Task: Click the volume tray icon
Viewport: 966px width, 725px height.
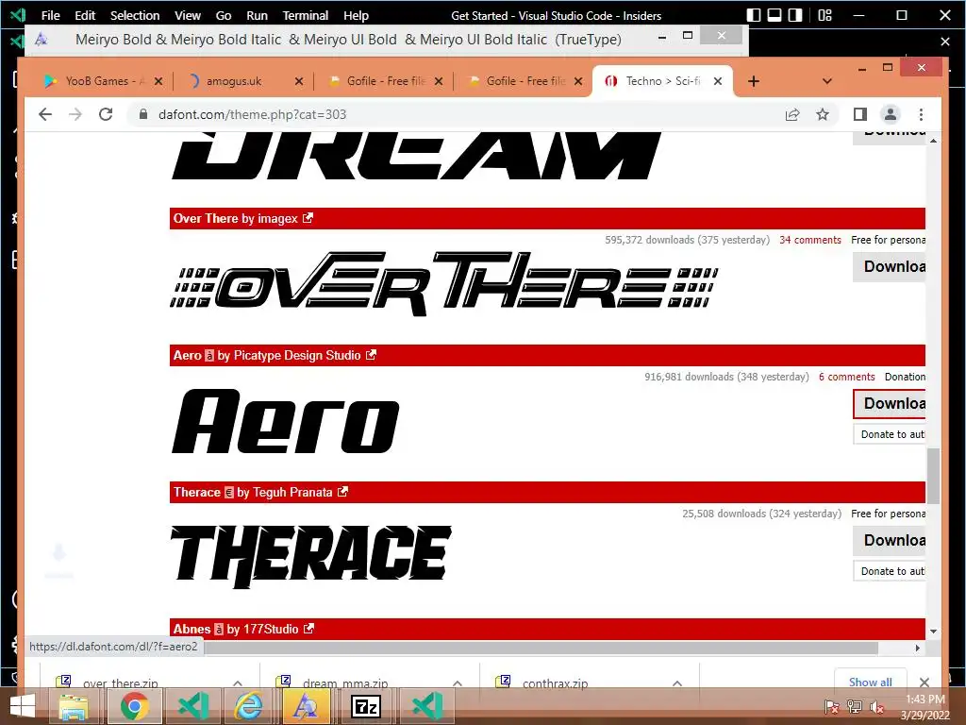Action: point(876,707)
